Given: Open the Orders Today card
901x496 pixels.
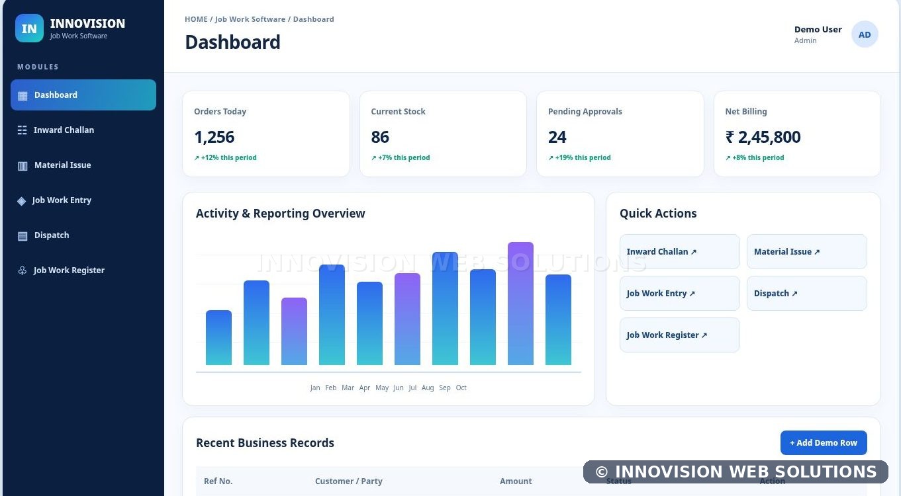Looking at the screenshot, I should click(266, 134).
